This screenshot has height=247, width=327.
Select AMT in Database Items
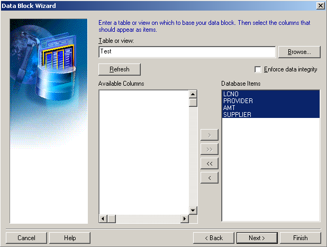point(271,108)
